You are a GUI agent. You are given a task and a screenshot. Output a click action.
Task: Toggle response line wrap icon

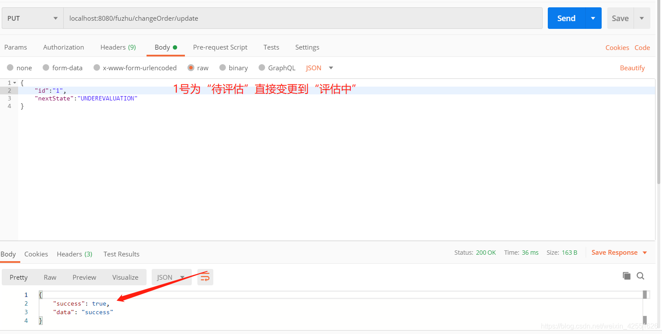(x=205, y=277)
